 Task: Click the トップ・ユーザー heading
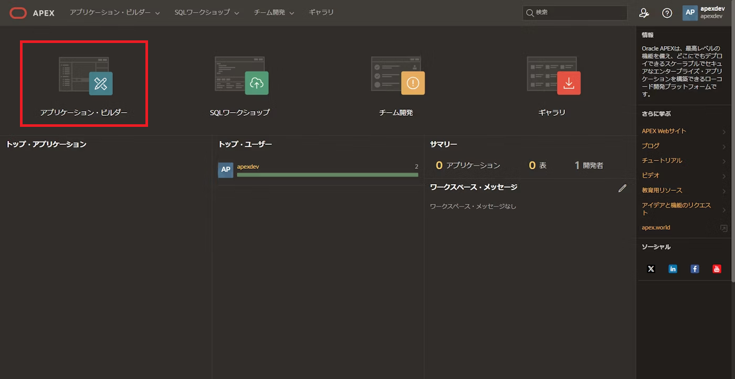[245, 144]
